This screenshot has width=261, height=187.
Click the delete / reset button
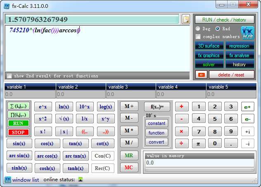pyautogui.click(x=232, y=75)
